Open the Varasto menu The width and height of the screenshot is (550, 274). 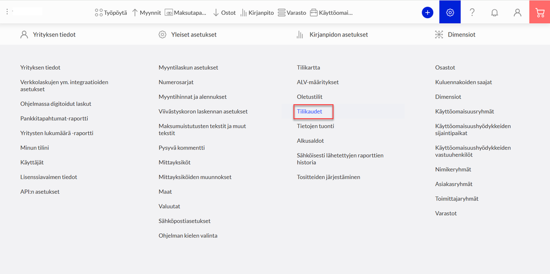(292, 13)
